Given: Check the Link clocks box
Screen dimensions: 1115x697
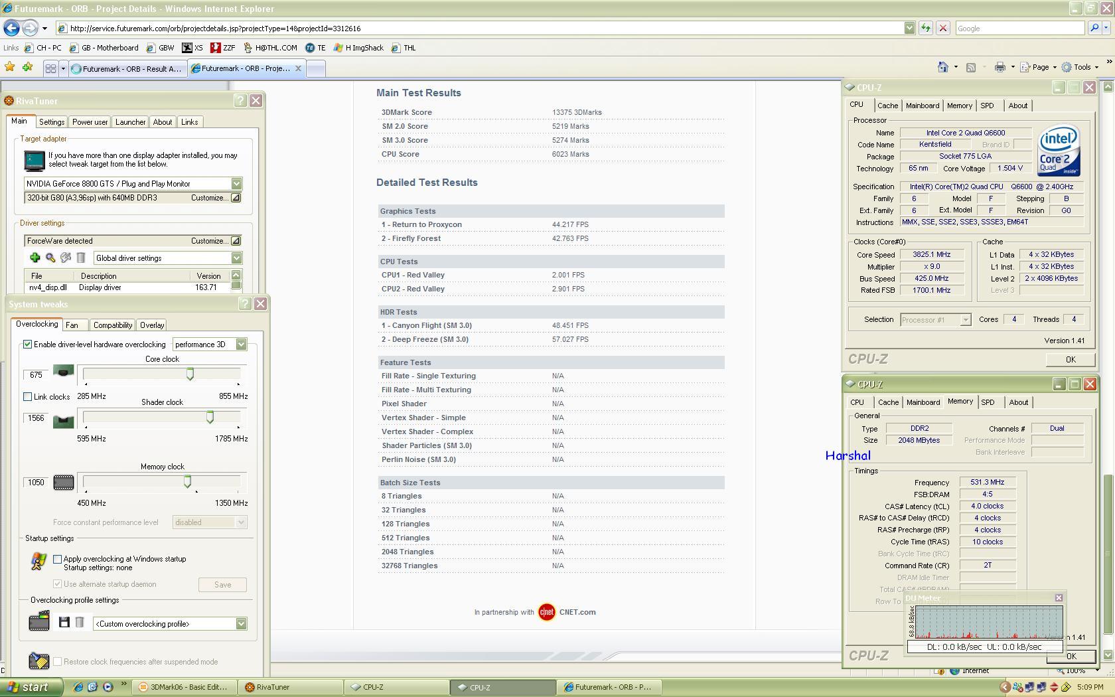Looking at the screenshot, I should pyautogui.click(x=27, y=396).
